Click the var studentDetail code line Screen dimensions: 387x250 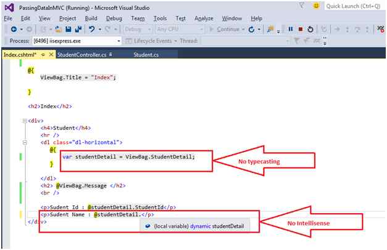coord(129,156)
